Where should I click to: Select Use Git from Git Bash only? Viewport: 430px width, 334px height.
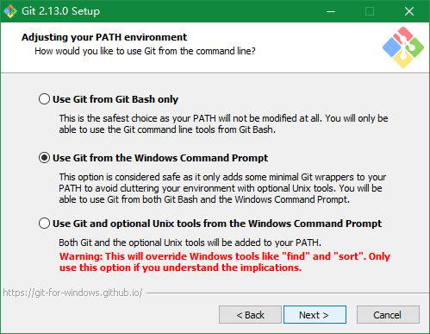pos(44,99)
